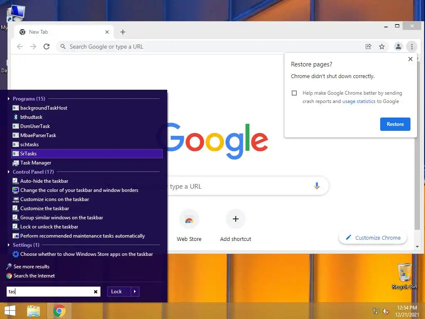Viewport: 425px width, 319px height.
Task: Expand the Control Panel (17) results group
Action: click(9, 172)
